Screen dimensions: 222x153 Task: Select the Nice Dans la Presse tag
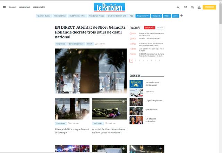(96, 16)
